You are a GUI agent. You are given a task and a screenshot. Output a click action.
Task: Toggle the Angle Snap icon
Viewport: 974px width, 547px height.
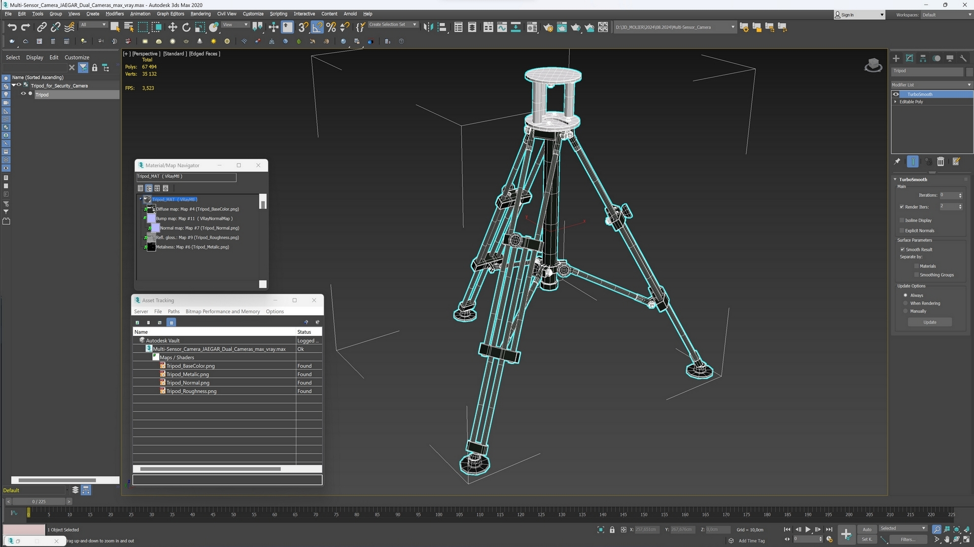click(317, 27)
